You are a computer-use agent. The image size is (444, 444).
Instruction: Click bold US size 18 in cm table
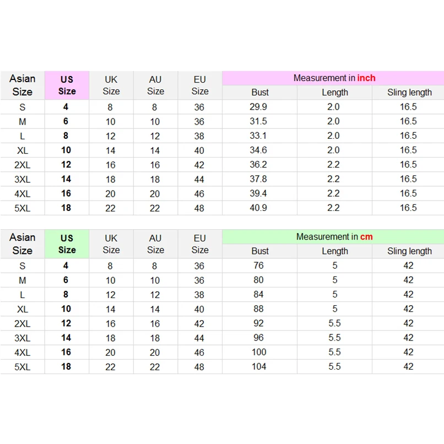(x=66, y=366)
